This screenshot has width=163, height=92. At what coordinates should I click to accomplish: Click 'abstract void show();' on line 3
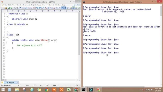[24, 19]
